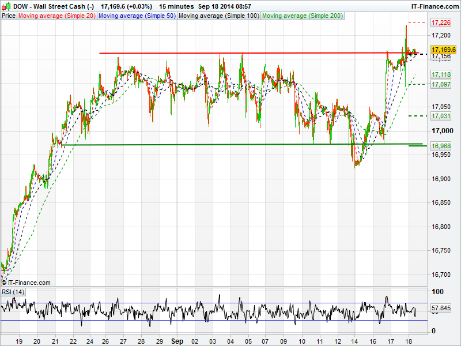Click the RSI (14) indicator label
The image size is (461, 346).
pyautogui.click(x=13, y=292)
